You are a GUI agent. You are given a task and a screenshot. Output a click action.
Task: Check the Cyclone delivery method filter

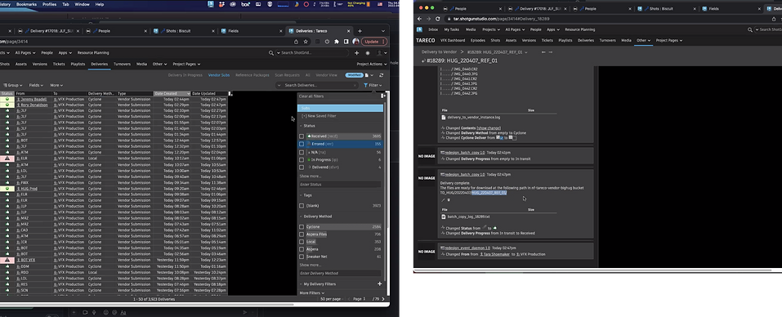click(302, 227)
